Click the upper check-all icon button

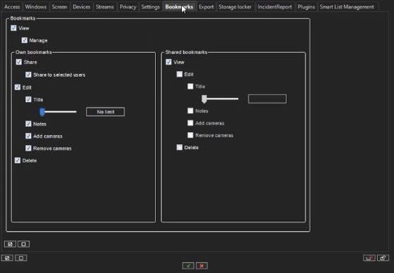click(10, 244)
